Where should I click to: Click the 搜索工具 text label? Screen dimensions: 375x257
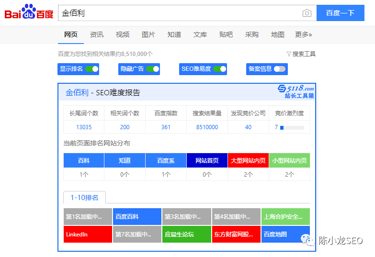click(304, 54)
